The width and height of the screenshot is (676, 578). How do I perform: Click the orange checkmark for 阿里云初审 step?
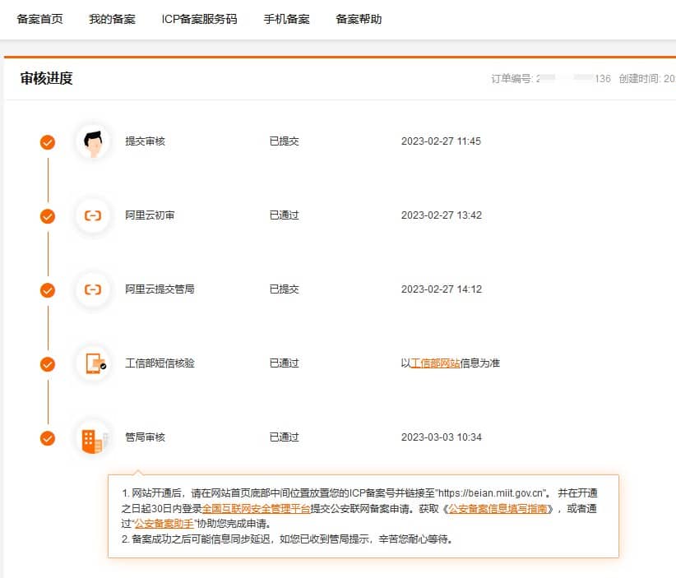pos(48,215)
